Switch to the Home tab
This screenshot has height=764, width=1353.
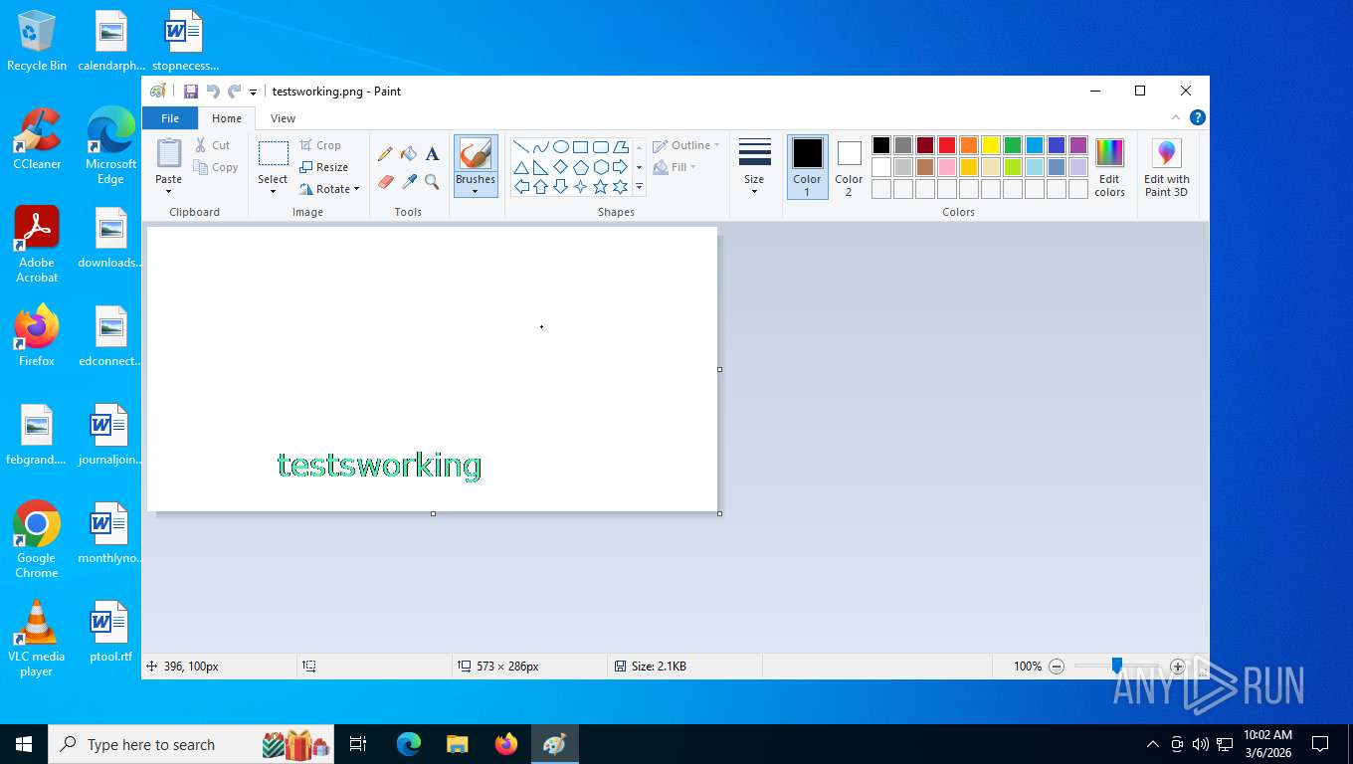[227, 118]
